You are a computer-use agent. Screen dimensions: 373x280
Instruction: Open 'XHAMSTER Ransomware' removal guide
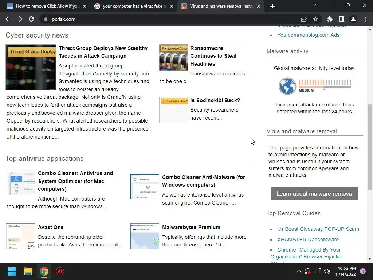tap(308, 240)
